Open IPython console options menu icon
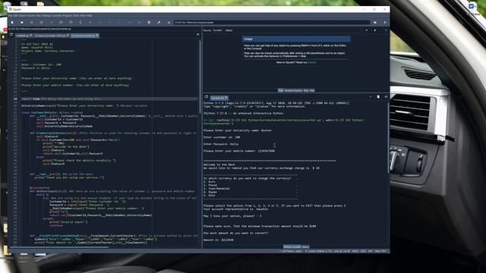Viewport: 486px width, 273px height. click(386, 97)
